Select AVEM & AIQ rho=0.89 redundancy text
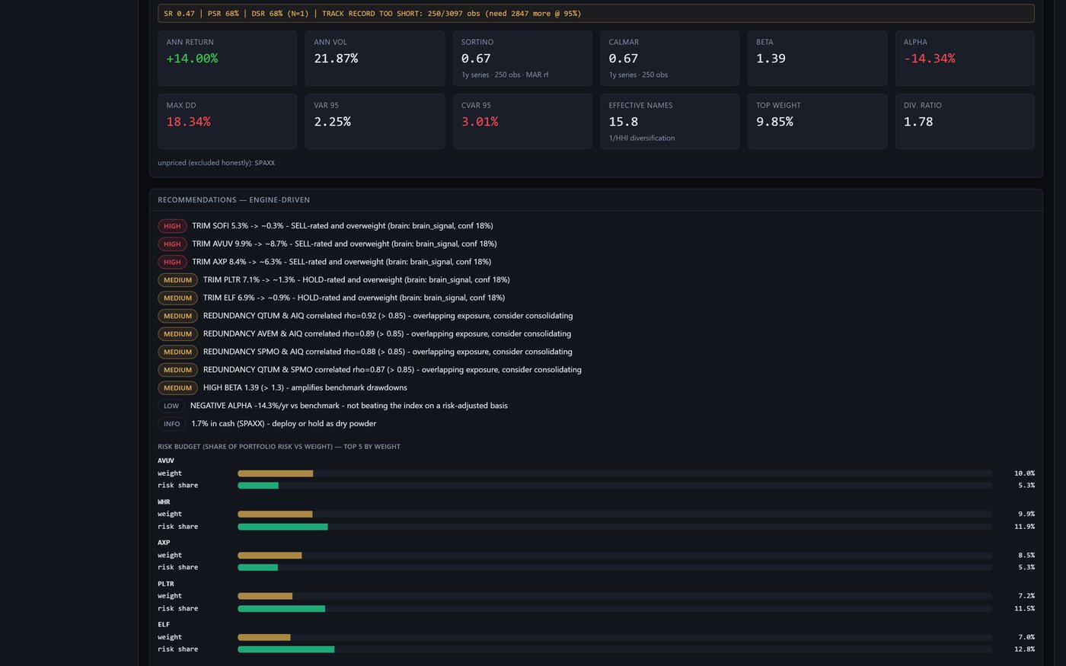This screenshot has width=1066, height=666. [x=387, y=334]
